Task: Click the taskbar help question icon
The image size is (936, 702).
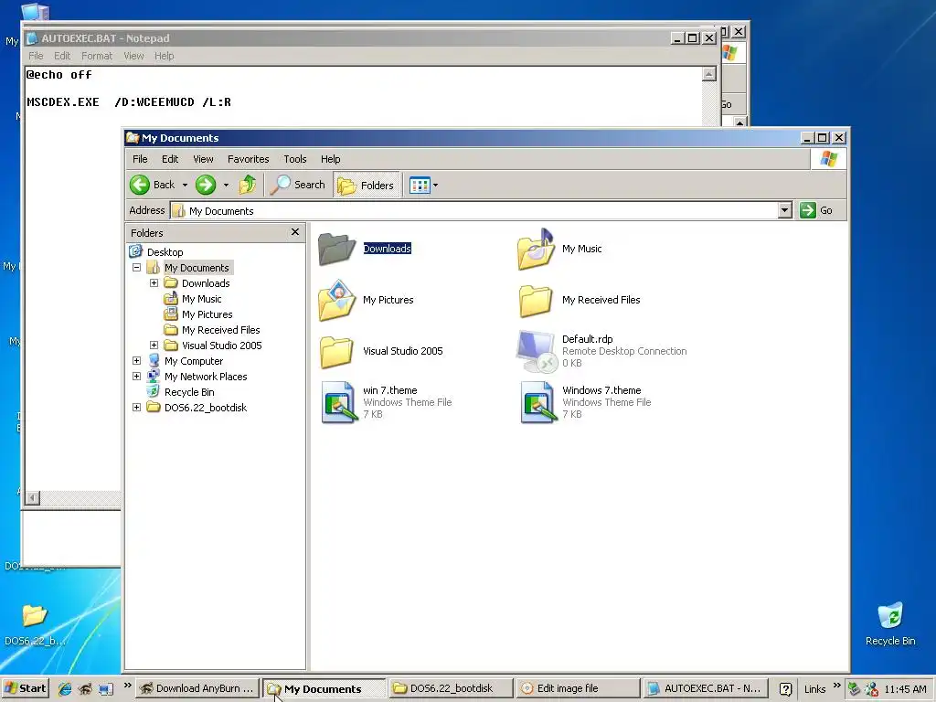Action: 785,689
